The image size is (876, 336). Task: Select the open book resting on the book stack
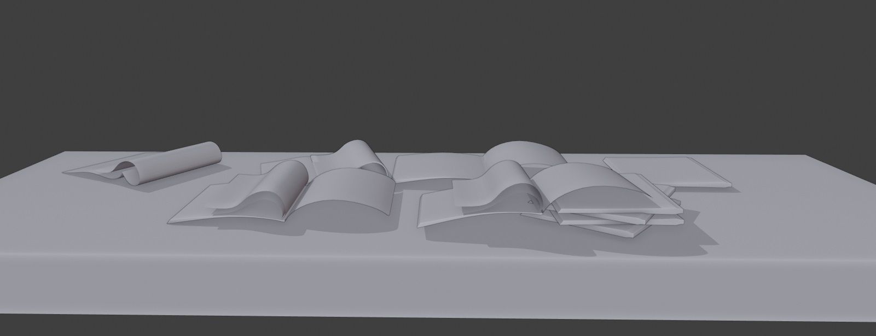[536, 194]
